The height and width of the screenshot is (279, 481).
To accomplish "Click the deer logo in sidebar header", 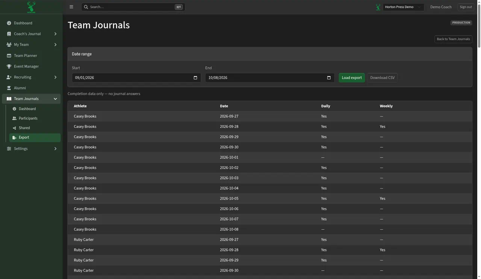I will click(x=31, y=7).
